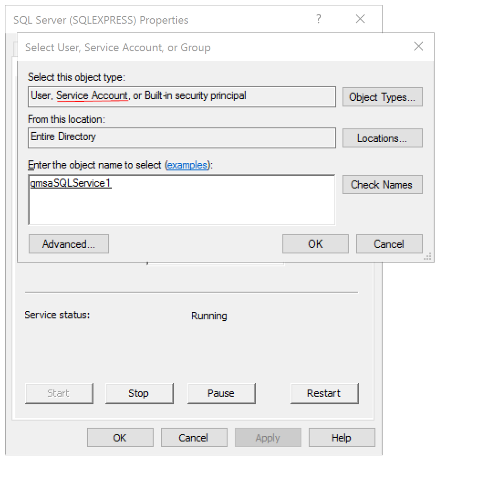
Task: Stop the SQL Server service
Action: click(139, 393)
